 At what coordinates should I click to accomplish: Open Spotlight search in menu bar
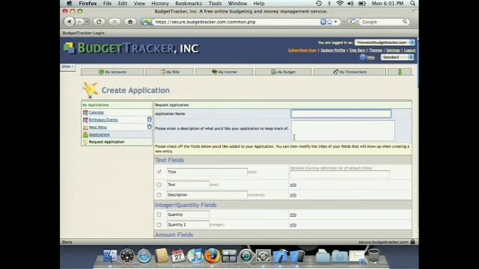412,3
